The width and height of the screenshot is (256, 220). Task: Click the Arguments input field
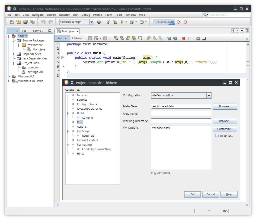[181, 114]
